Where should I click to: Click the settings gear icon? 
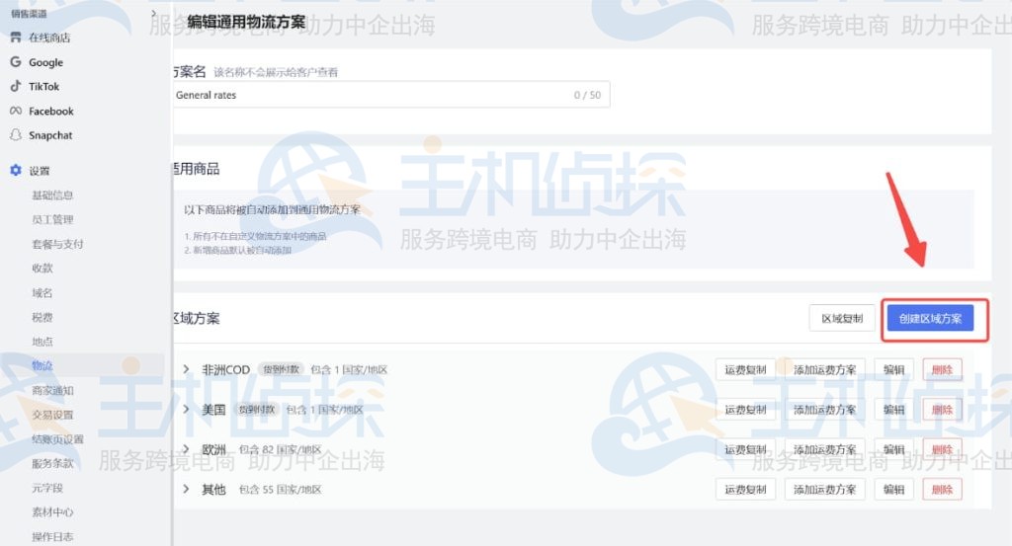16,171
